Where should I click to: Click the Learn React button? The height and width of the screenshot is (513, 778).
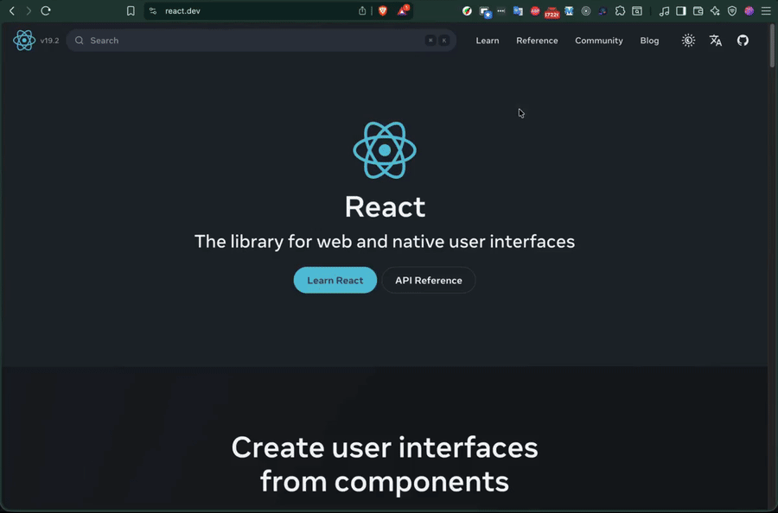pyautogui.click(x=335, y=280)
